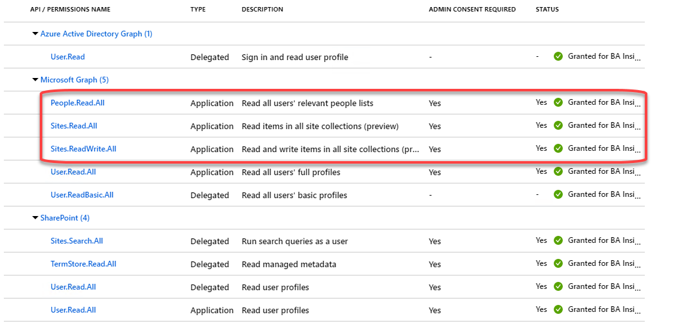Click the API / Permissions Name column header

click(x=70, y=10)
